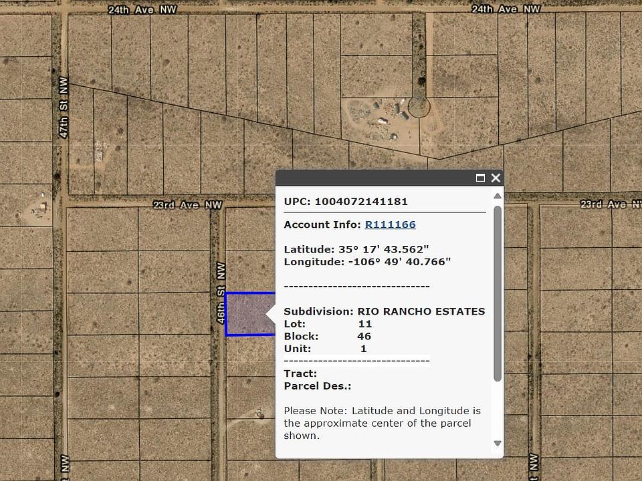
Task: Close the parcel info popup
Action: point(496,178)
